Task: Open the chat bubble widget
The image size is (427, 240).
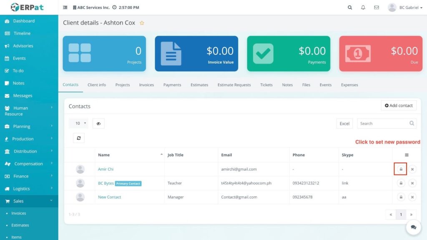Action: pyautogui.click(x=413, y=227)
